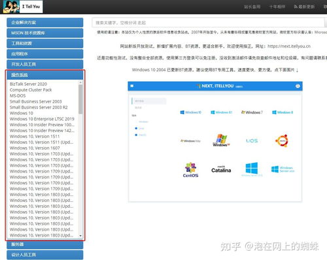Image resolution: width=327 pixels, height=260 pixels.
Task: Expand the MSDN 技术资源库 category
Action: click(x=45, y=33)
